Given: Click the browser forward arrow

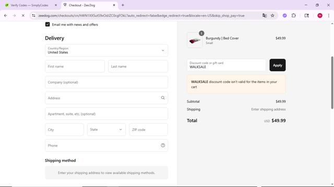Looking at the screenshot, I should (x=14, y=16).
